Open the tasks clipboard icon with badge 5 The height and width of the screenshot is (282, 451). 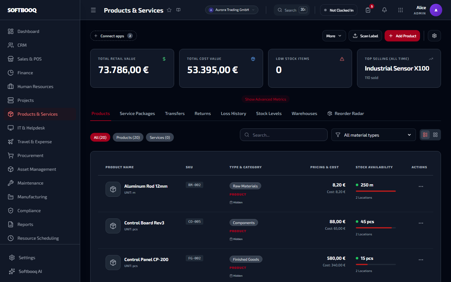[x=368, y=10]
